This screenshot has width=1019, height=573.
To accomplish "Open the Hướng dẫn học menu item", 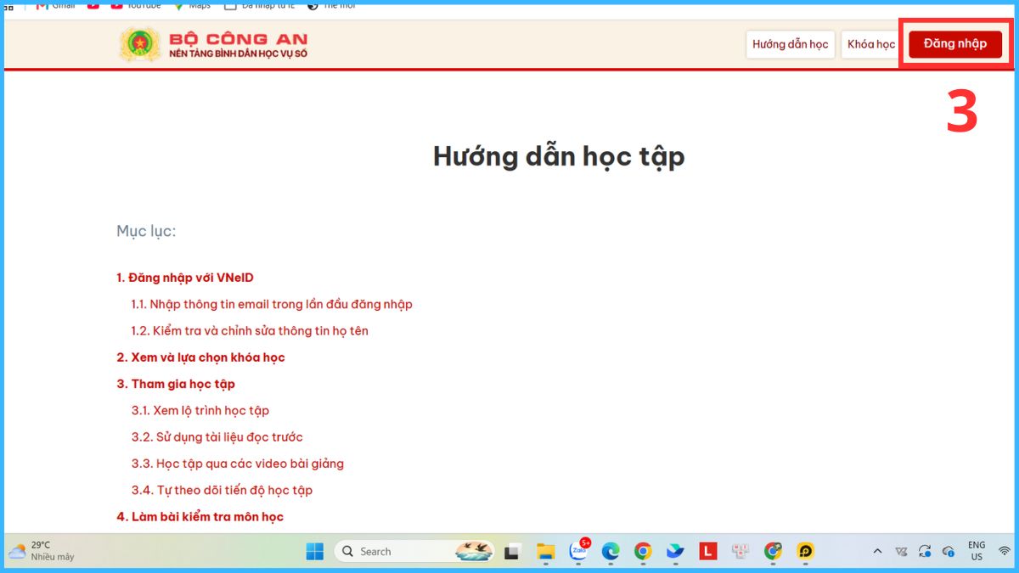I will coord(790,45).
